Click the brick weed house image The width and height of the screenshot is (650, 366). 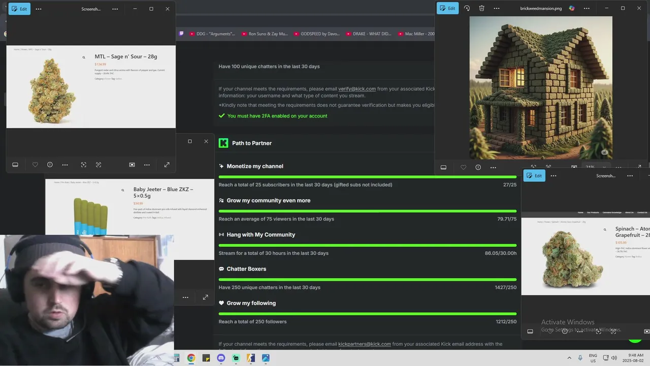click(x=541, y=87)
